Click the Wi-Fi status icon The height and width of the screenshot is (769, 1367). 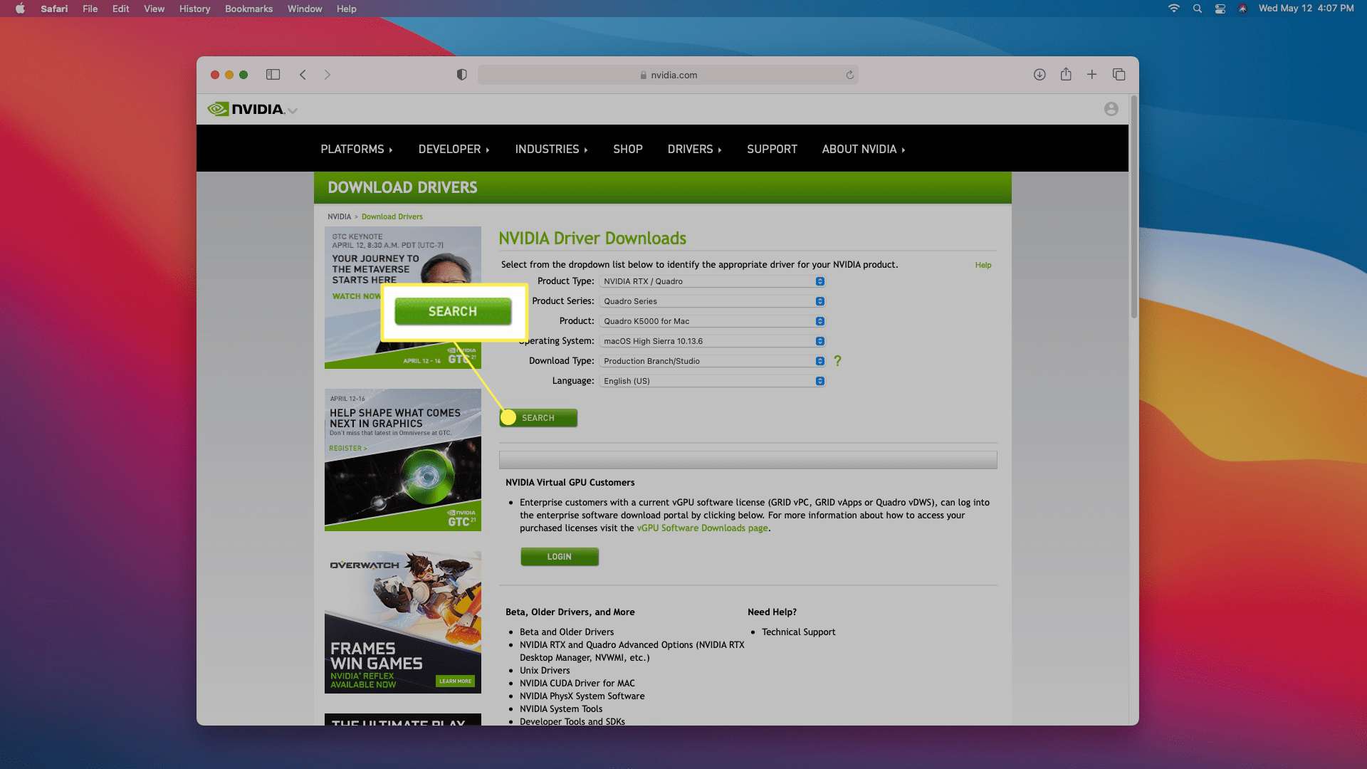pyautogui.click(x=1174, y=9)
